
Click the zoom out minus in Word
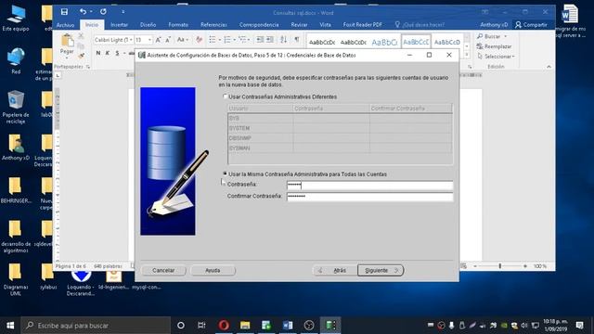(475, 266)
